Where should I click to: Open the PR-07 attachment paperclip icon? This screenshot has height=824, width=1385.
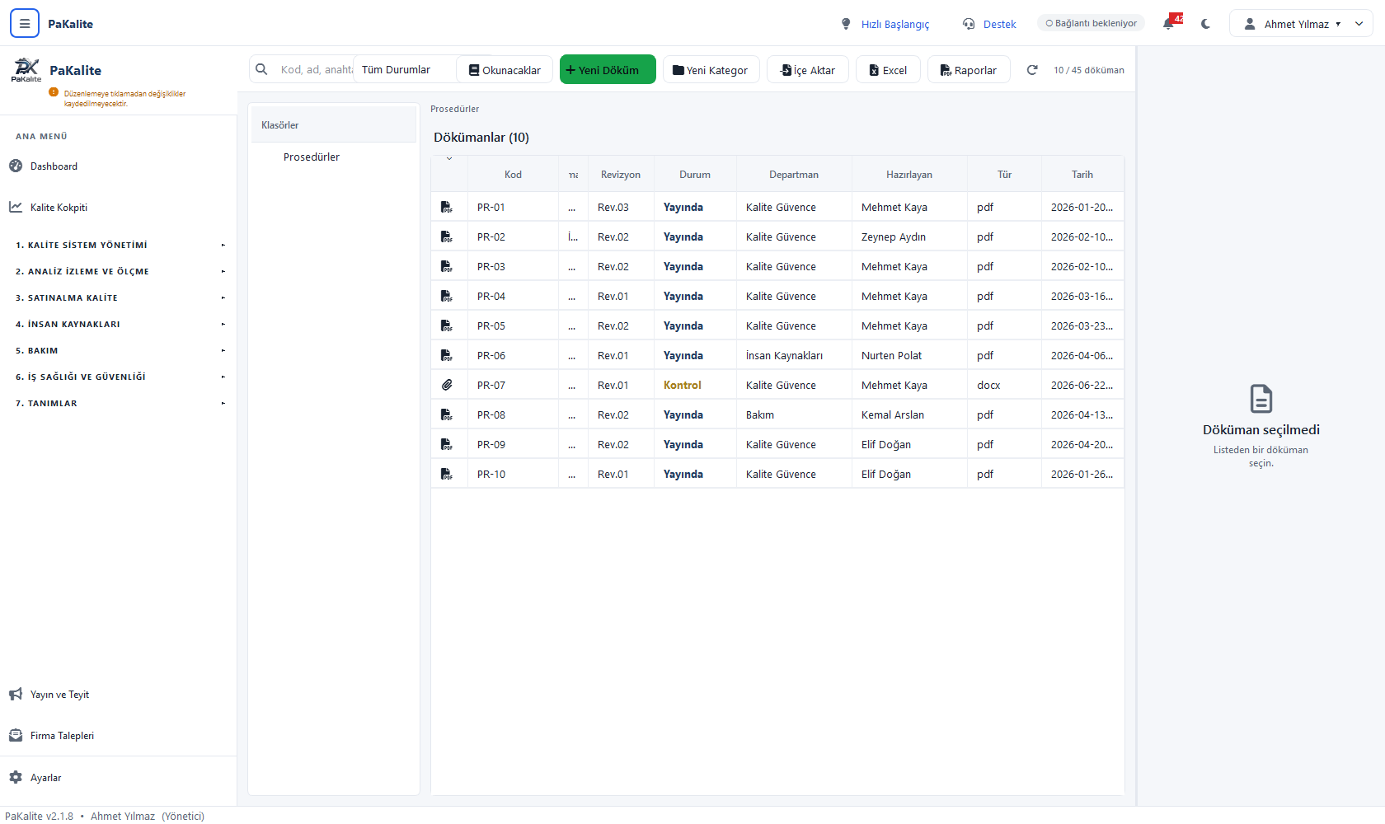pos(447,385)
